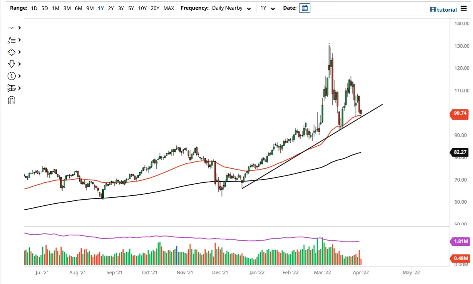Select the line drawing tool icon
This screenshot has width=473, height=284.
pyautogui.click(x=11, y=28)
